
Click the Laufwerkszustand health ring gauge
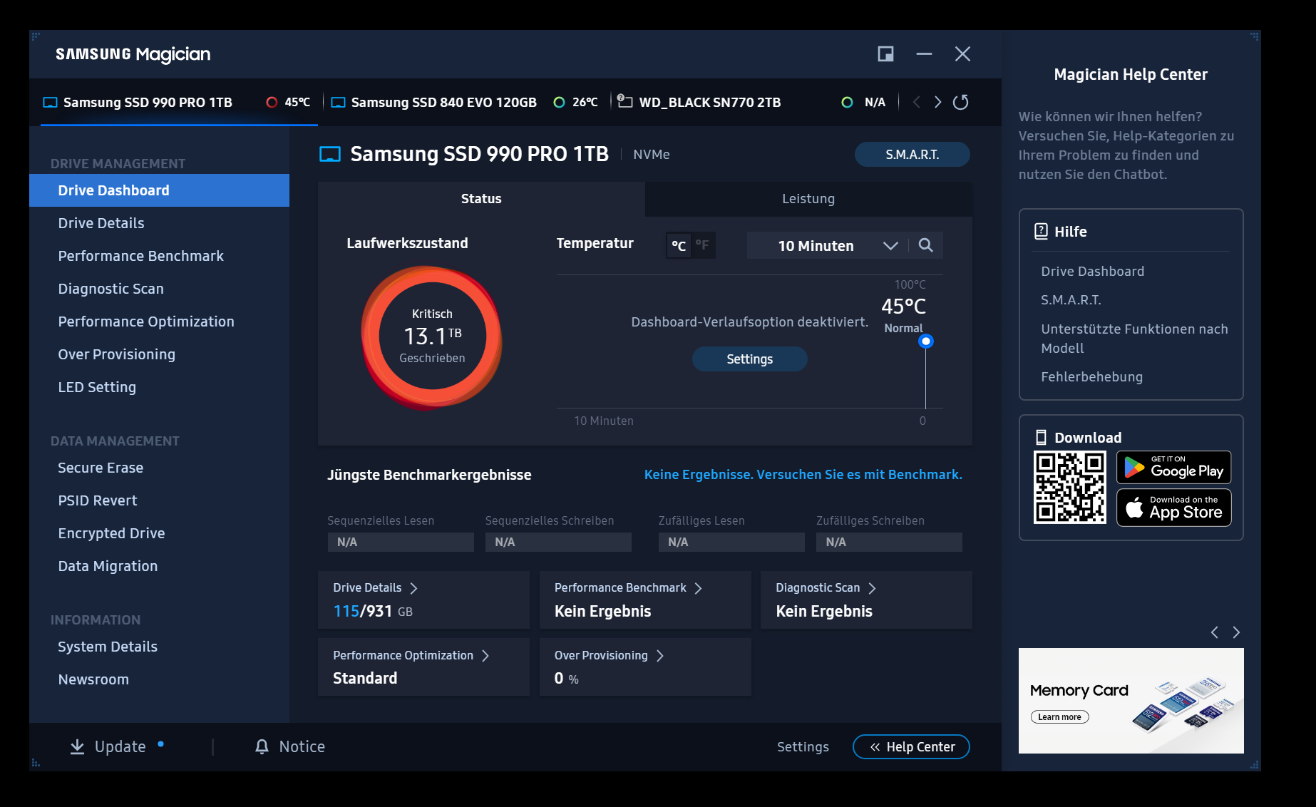tap(432, 337)
